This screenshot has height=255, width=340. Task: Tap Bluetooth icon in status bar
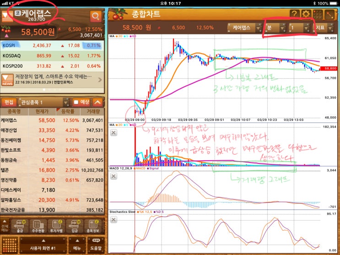click(x=314, y=3)
